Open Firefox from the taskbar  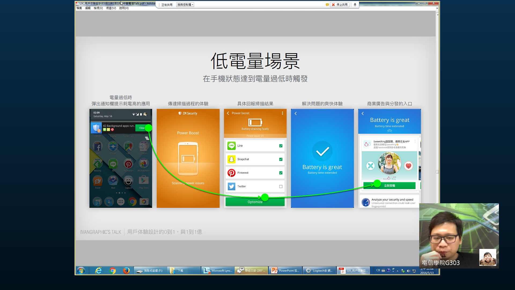tap(126, 270)
